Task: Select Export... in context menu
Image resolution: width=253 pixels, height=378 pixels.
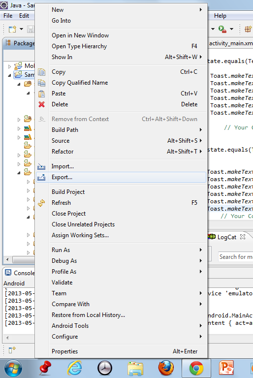Action: point(121,177)
